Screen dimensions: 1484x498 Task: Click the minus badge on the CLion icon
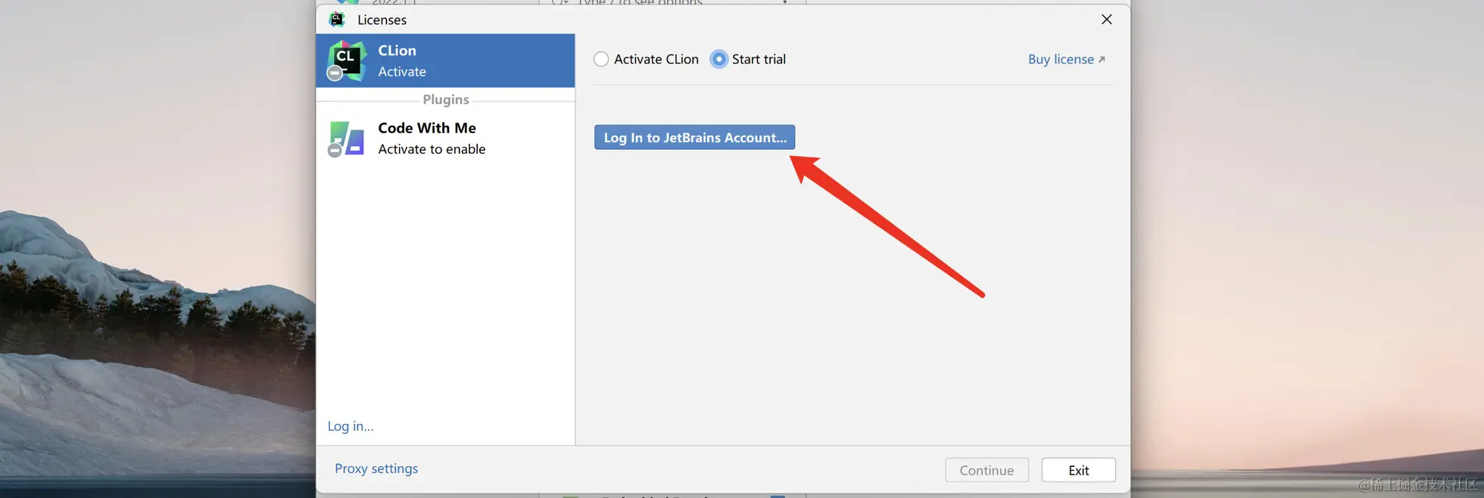coord(335,73)
